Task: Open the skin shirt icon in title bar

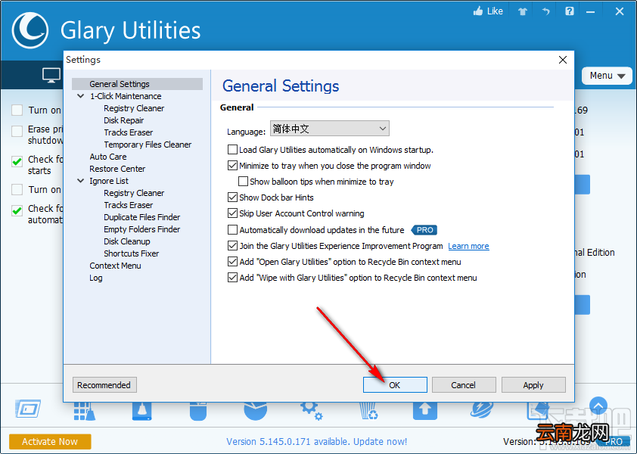Action: click(x=523, y=11)
